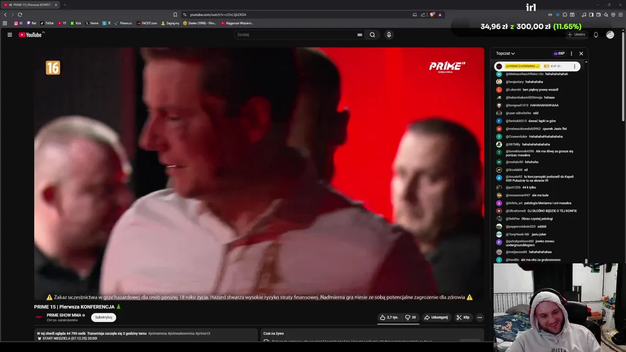Open the browser main menu icon
This screenshot has height=352, width=626.
pos(621,15)
